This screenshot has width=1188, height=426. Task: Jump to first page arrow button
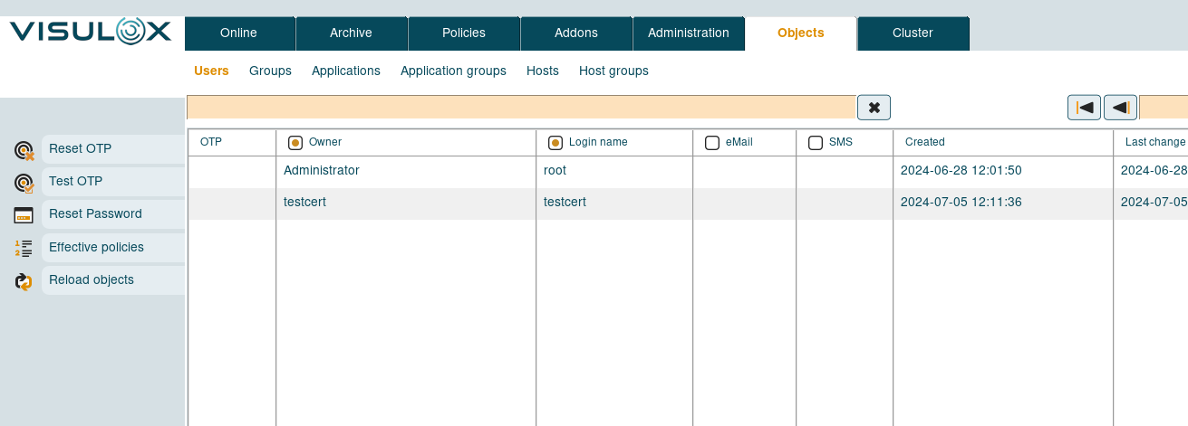(x=1084, y=108)
